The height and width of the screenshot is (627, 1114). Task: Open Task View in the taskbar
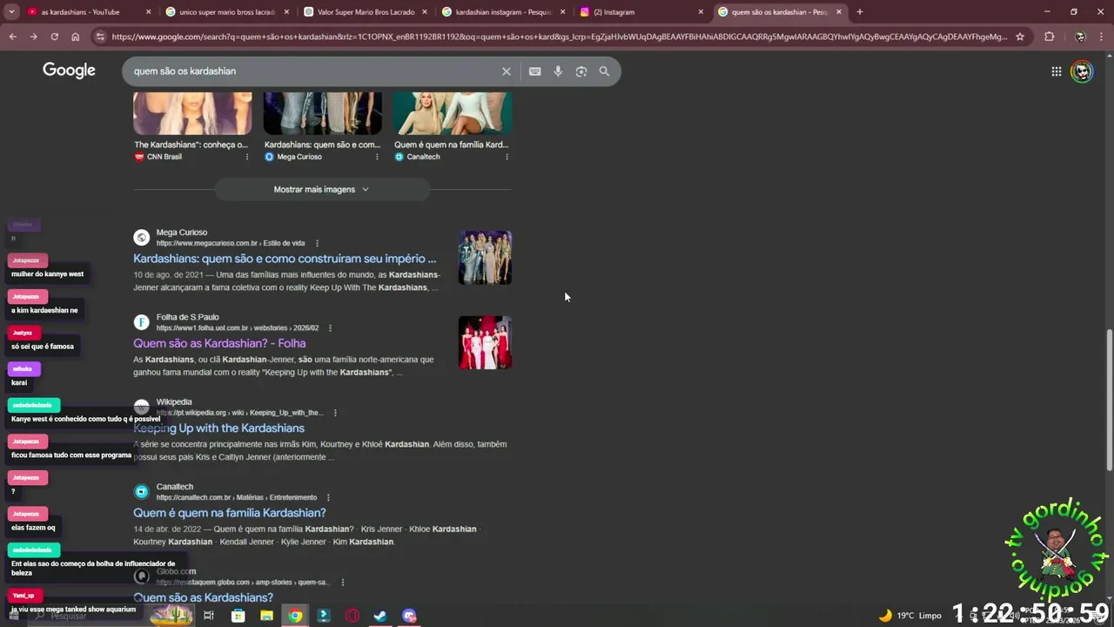[209, 616]
